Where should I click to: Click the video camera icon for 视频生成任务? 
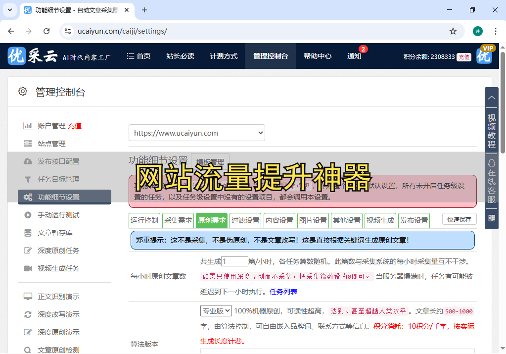(28, 268)
